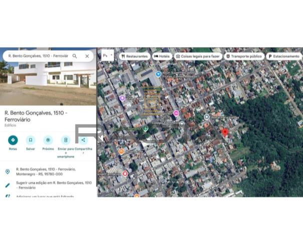
Task: Open the gray Colégio marker
Action: (181, 124)
